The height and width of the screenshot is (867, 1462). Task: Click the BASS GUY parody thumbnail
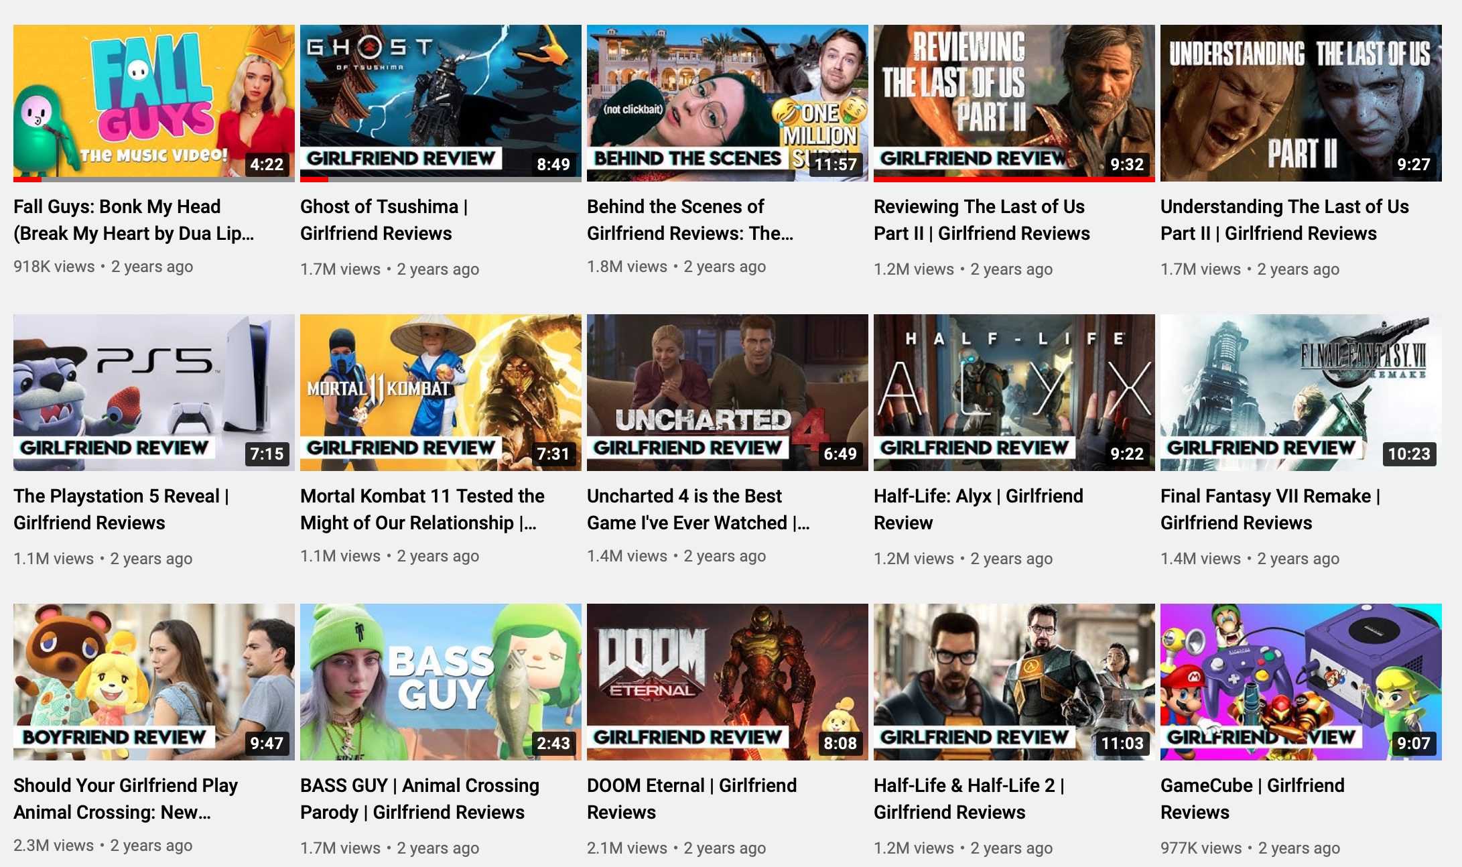[x=440, y=681]
